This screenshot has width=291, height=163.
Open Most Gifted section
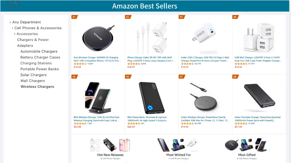pyautogui.click(x=247, y=155)
